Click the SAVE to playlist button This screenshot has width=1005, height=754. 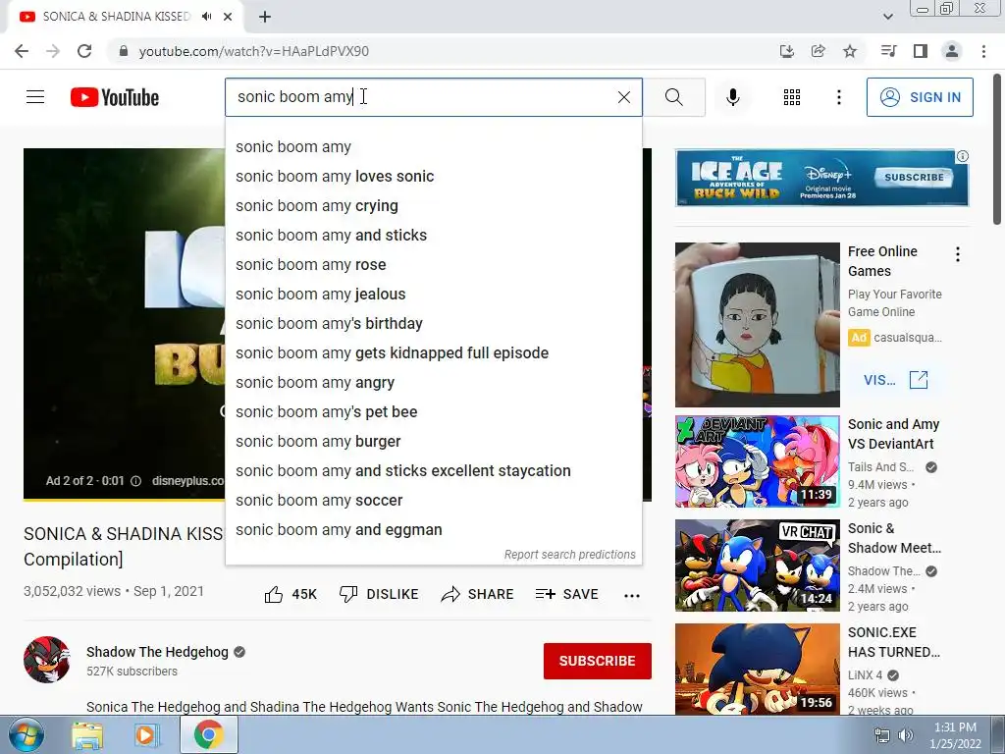[x=566, y=594]
